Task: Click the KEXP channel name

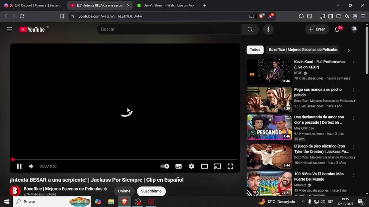Action: [298, 73]
